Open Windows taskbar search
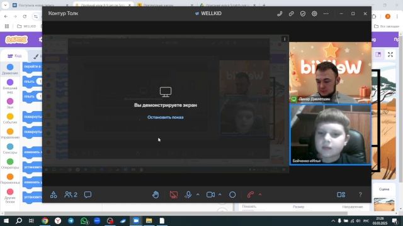Screen dimensions: 403x226 (x=19, y=220)
